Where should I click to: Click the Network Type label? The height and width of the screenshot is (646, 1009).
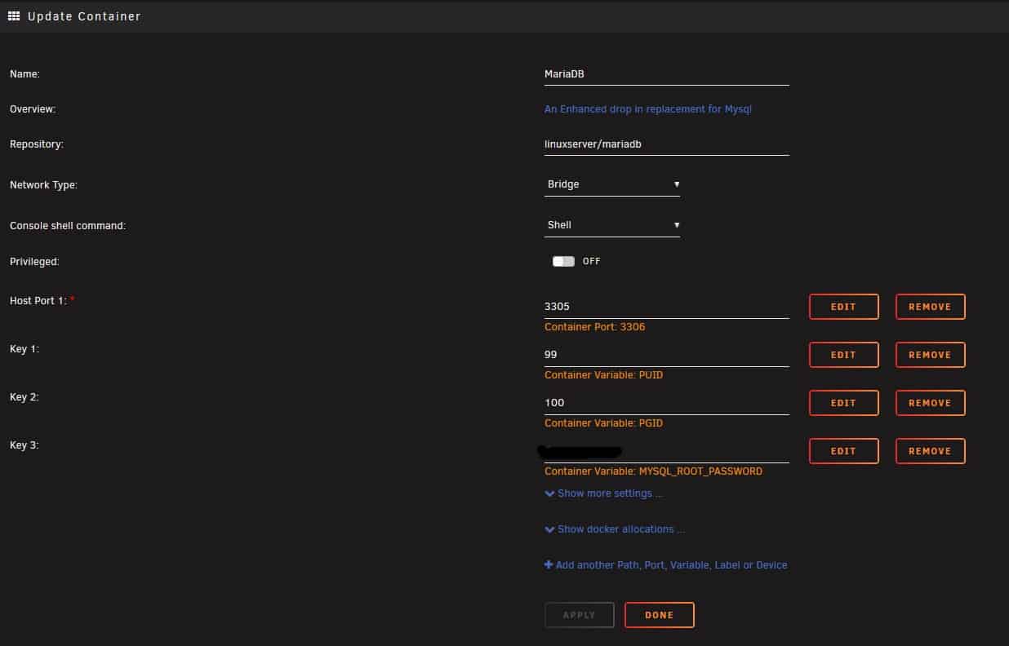pos(43,185)
